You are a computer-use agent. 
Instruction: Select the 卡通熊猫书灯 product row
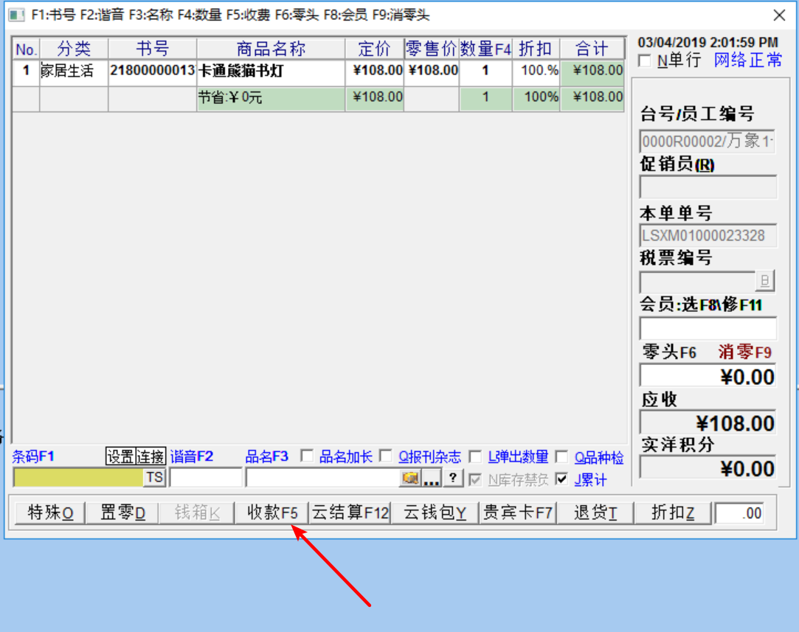270,72
